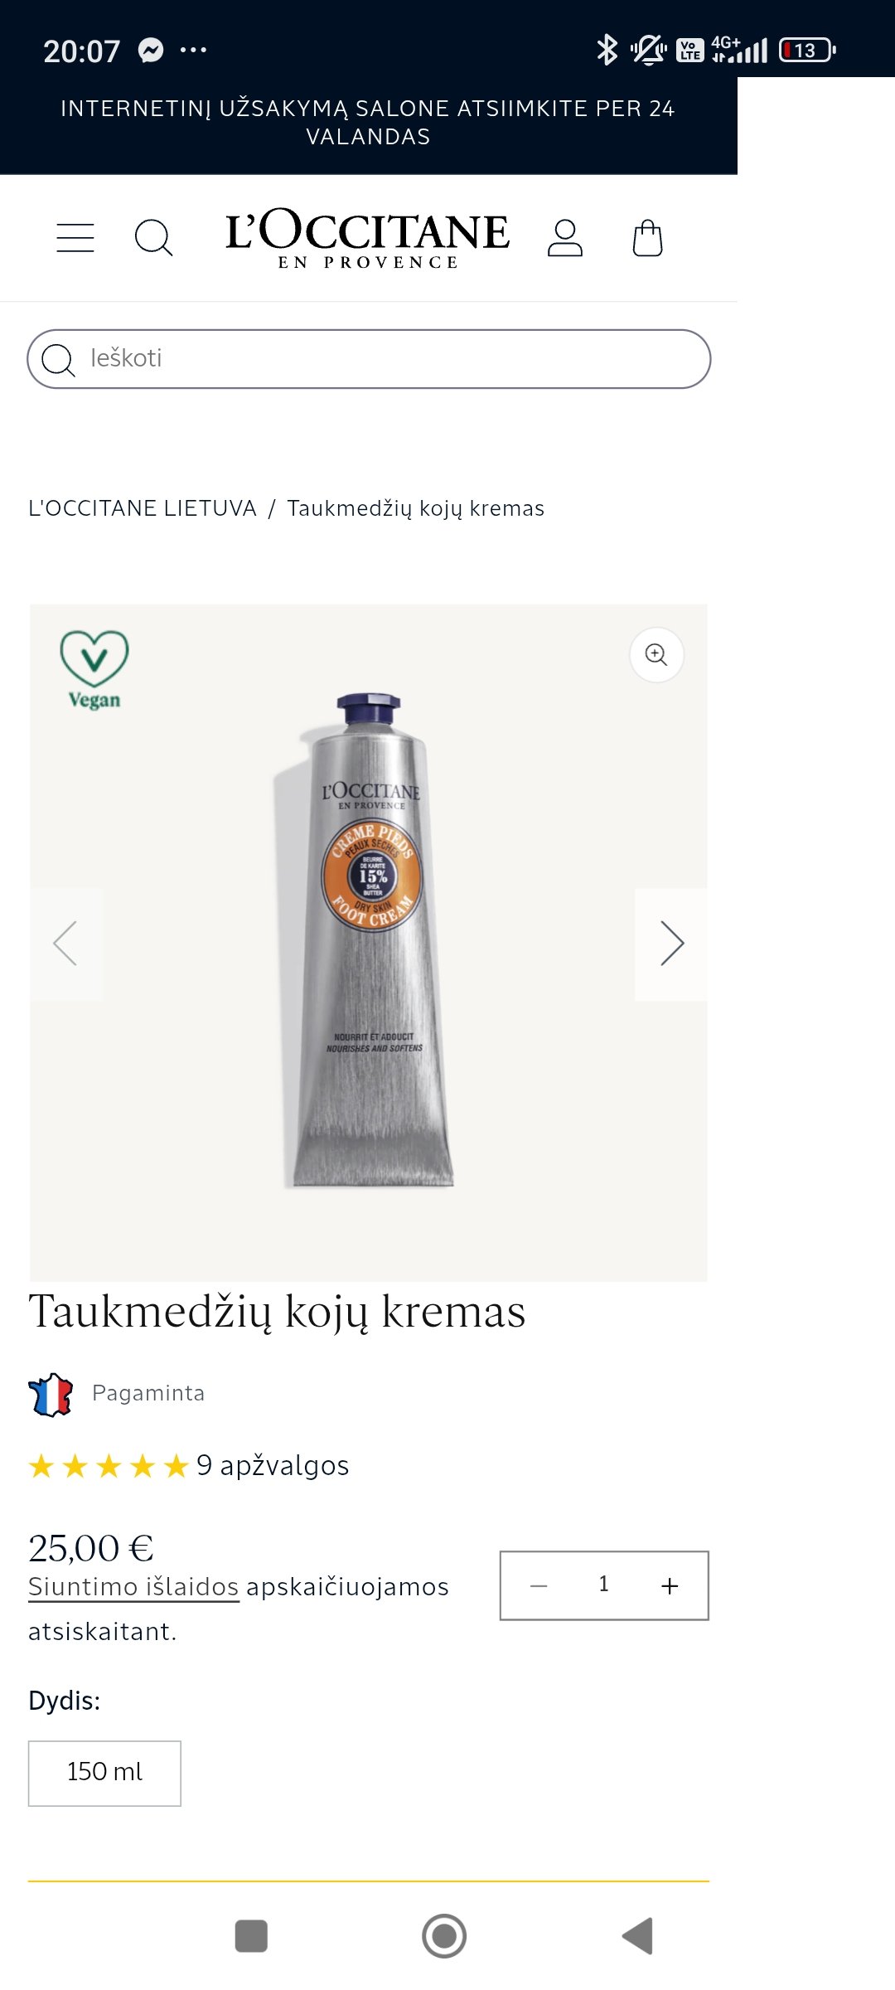This screenshot has height=1990, width=895.
Task: Show next product image with right arrow
Action: pyautogui.click(x=671, y=944)
